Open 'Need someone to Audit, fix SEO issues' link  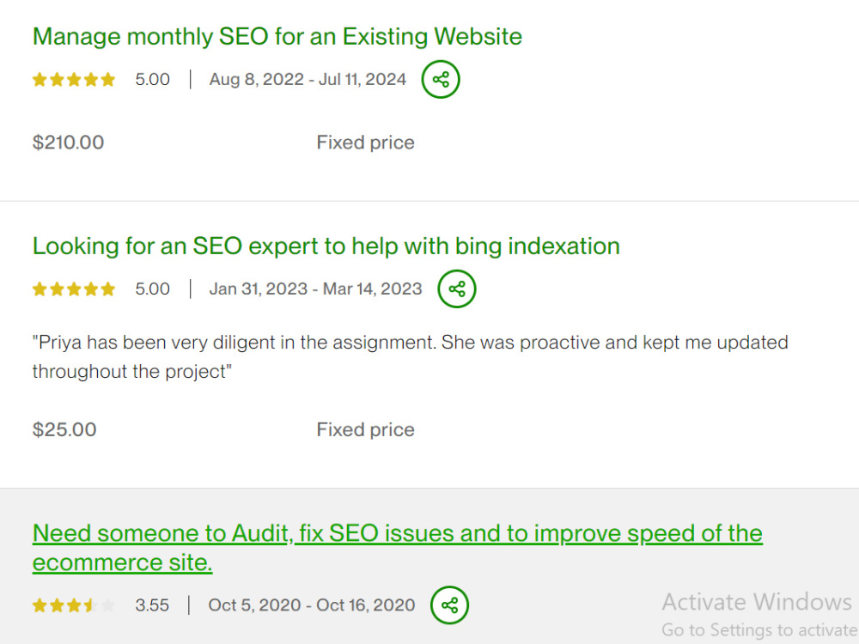pos(397,548)
